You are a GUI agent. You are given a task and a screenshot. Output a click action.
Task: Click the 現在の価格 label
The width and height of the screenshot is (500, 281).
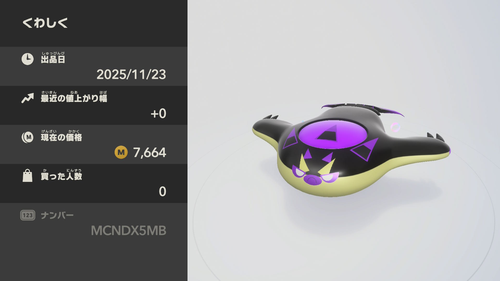click(61, 137)
